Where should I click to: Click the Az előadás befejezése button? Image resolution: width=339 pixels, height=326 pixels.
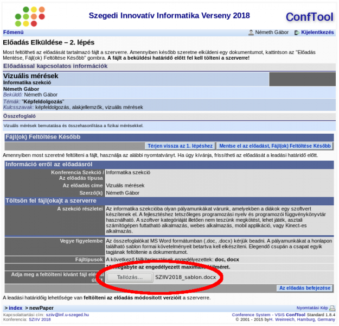[x=304, y=288]
